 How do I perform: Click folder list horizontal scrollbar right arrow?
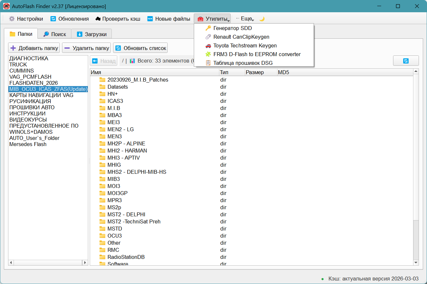click(x=85, y=263)
